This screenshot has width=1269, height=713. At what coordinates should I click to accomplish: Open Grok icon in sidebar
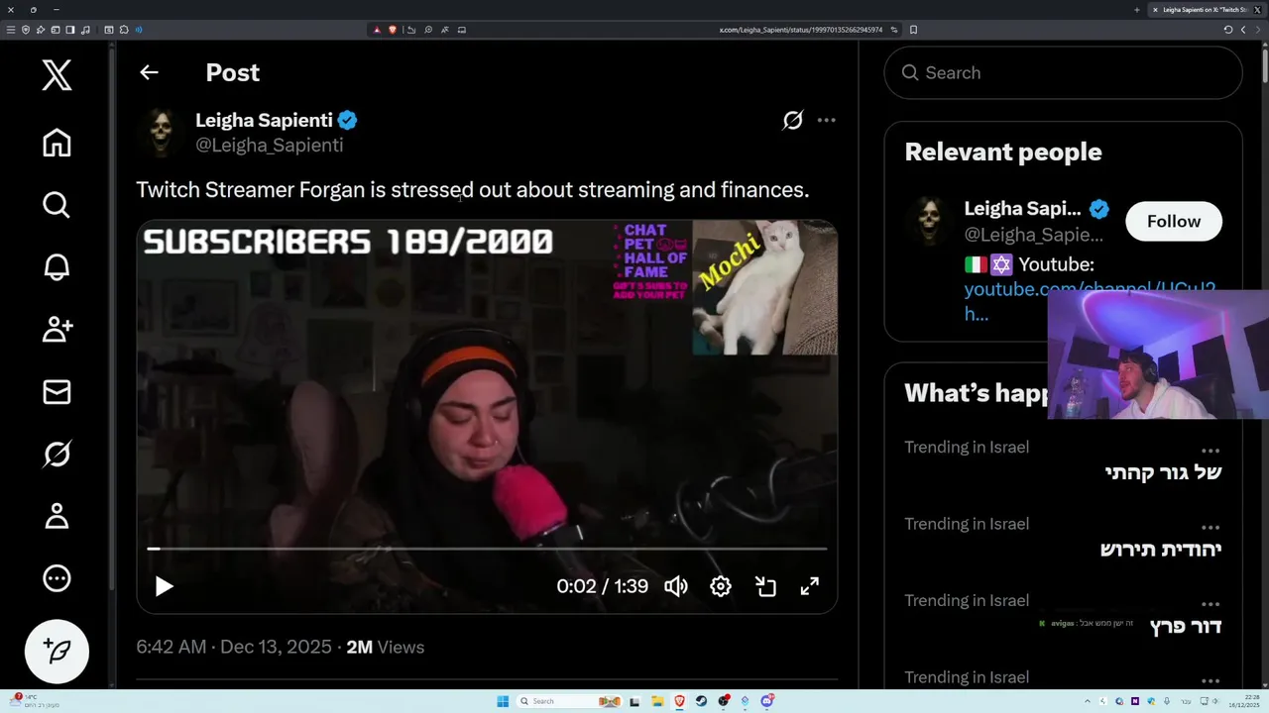[x=57, y=454]
